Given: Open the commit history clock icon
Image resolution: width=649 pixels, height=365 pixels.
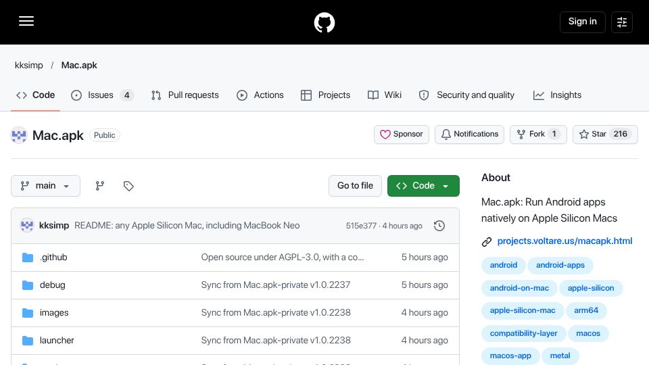Looking at the screenshot, I should pos(439,226).
